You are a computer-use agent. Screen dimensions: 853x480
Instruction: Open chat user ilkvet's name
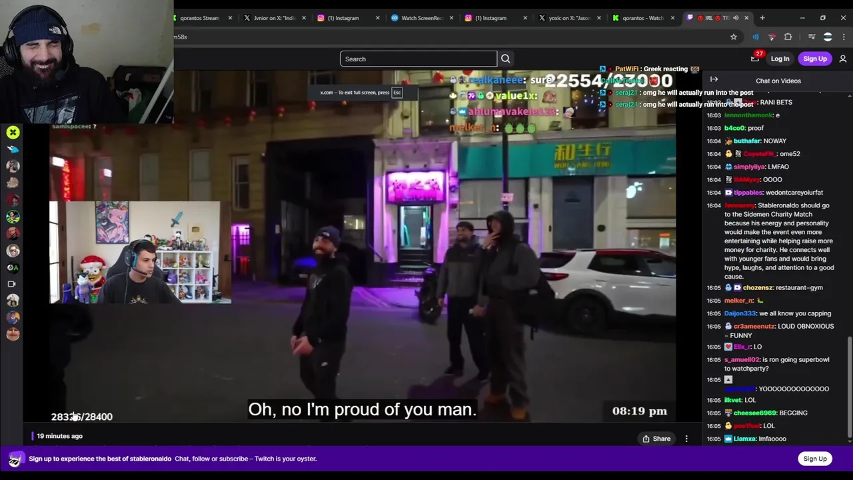tap(733, 400)
